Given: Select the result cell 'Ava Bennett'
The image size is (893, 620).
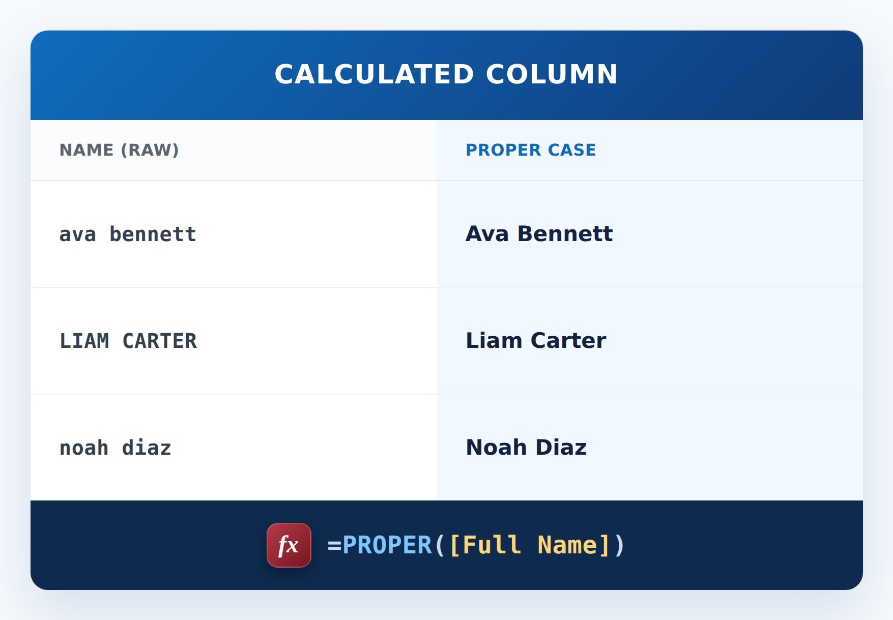Looking at the screenshot, I should pyautogui.click(x=650, y=234).
